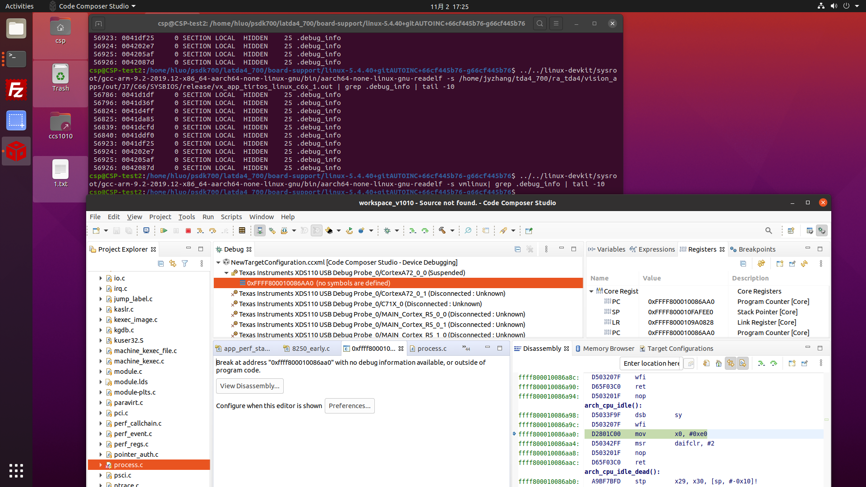Switch to the Breakpoints tab
Viewport: 866px width, 487px height.
tap(752, 249)
